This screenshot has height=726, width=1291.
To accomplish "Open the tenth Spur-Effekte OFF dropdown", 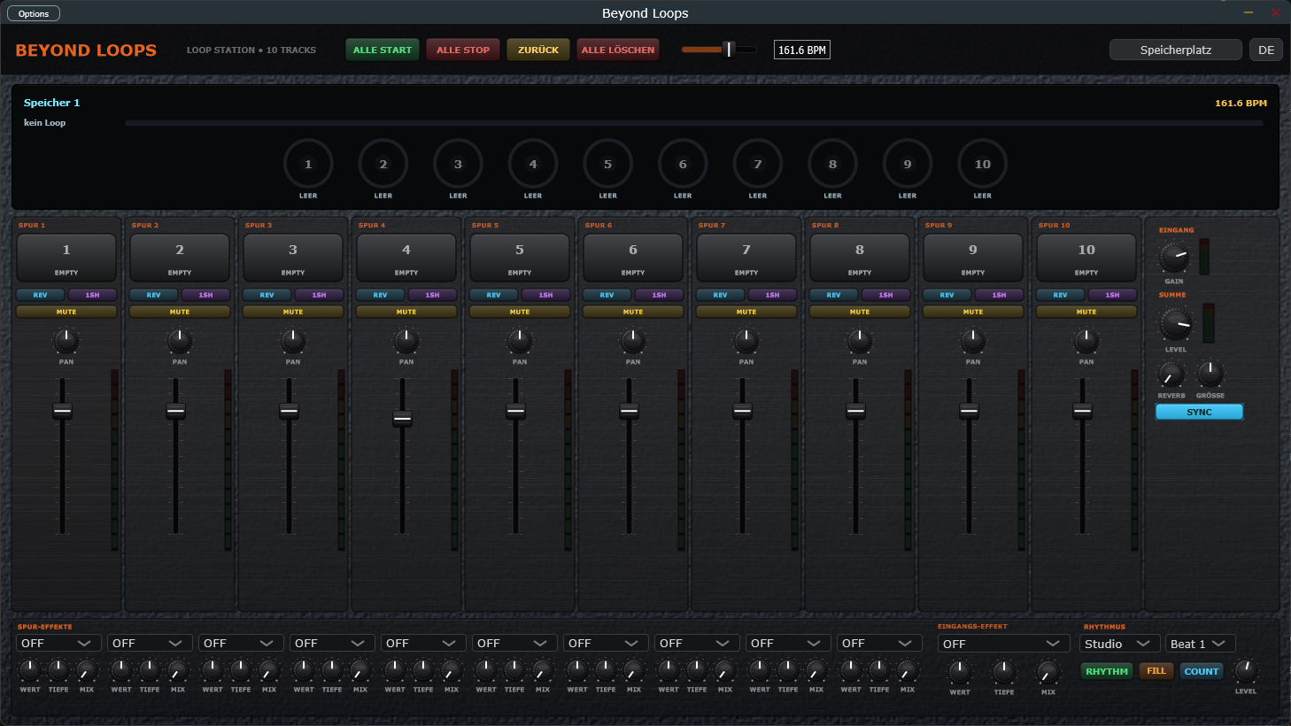I will coord(878,644).
